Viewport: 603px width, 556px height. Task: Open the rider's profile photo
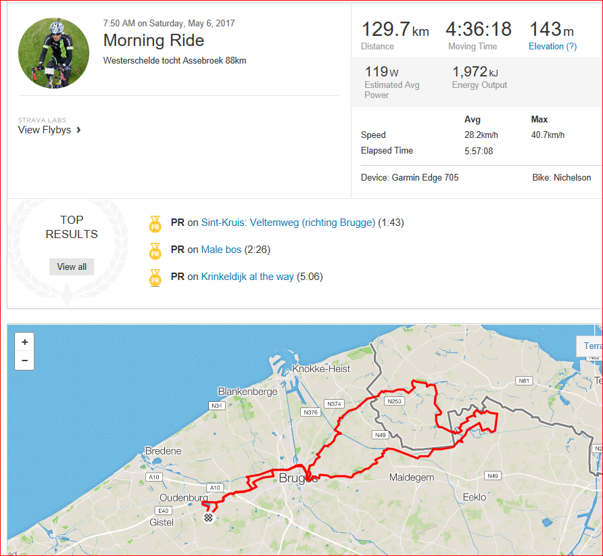click(x=54, y=53)
